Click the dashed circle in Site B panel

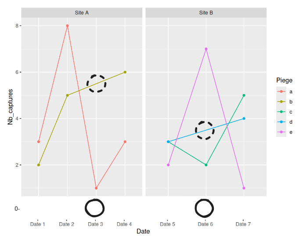coord(205,131)
